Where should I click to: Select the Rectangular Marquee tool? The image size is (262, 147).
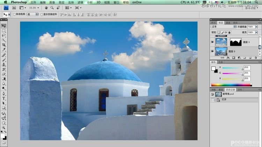pos(3,31)
